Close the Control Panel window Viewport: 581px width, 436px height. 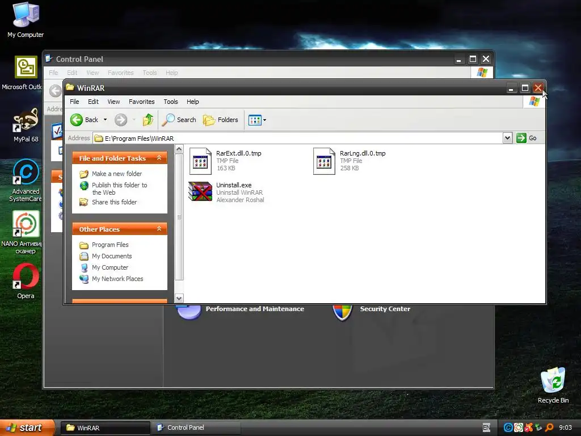coord(486,59)
